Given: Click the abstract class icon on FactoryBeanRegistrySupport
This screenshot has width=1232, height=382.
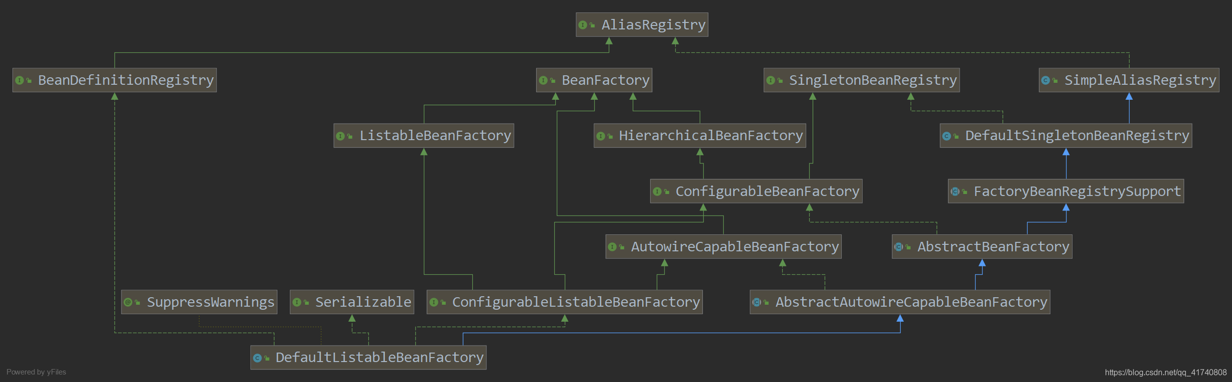Looking at the screenshot, I should tap(955, 191).
